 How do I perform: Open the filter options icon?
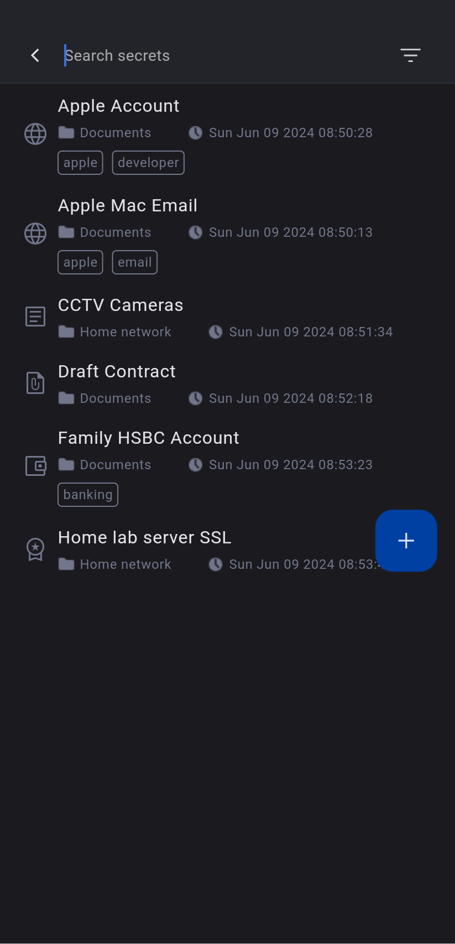(410, 55)
